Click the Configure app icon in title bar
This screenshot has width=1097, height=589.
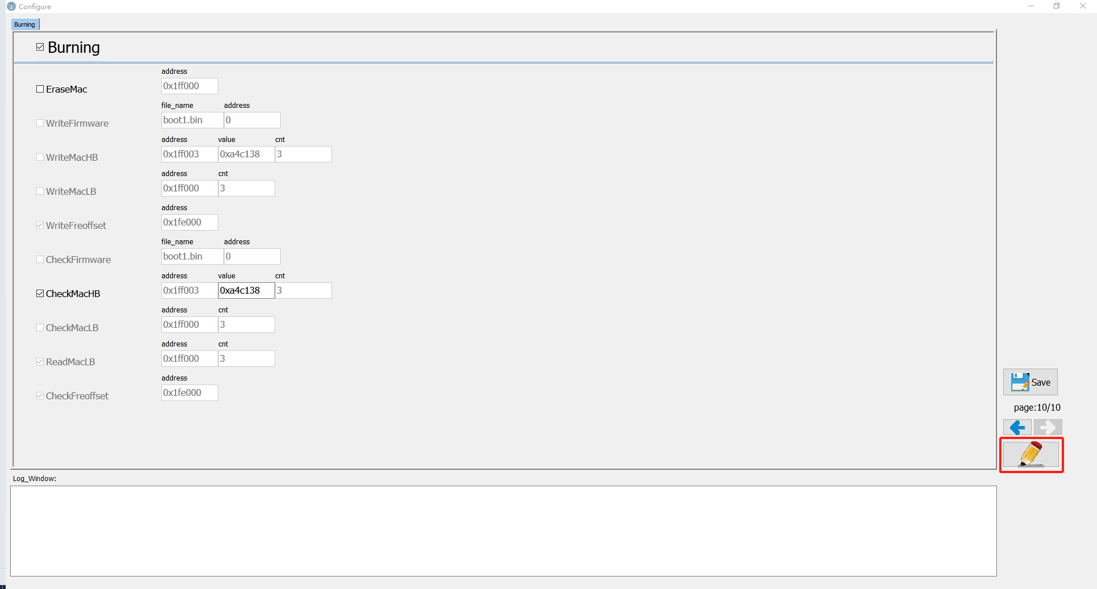[11, 6]
